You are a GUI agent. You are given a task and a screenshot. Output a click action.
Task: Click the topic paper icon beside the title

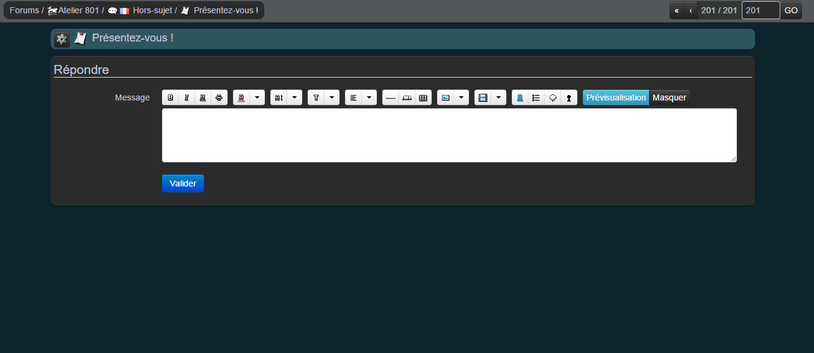coord(80,38)
